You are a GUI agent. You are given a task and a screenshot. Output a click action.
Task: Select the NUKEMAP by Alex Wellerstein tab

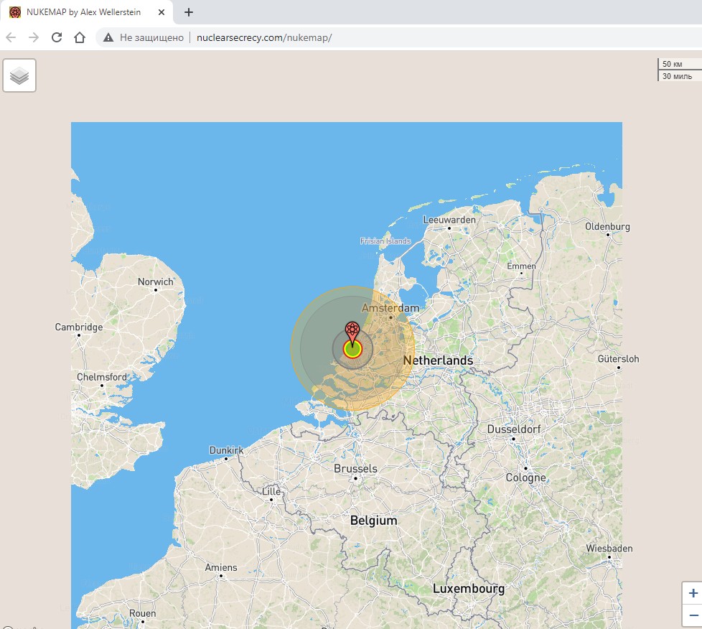[86, 12]
